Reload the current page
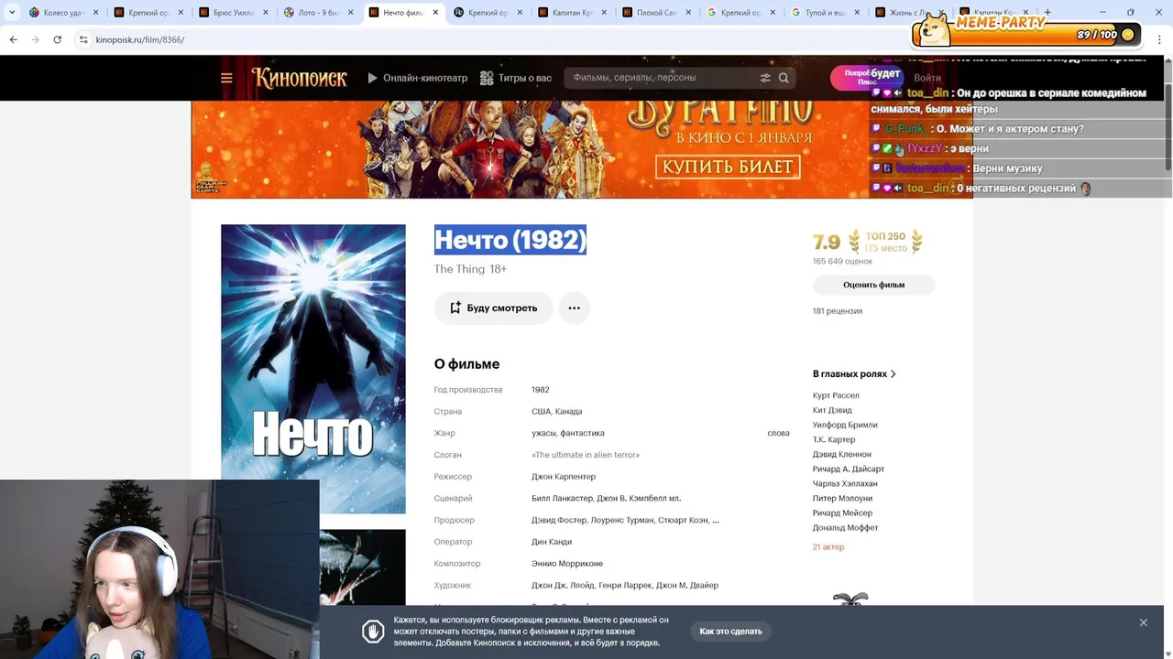1173x659 pixels. tap(57, 40)
